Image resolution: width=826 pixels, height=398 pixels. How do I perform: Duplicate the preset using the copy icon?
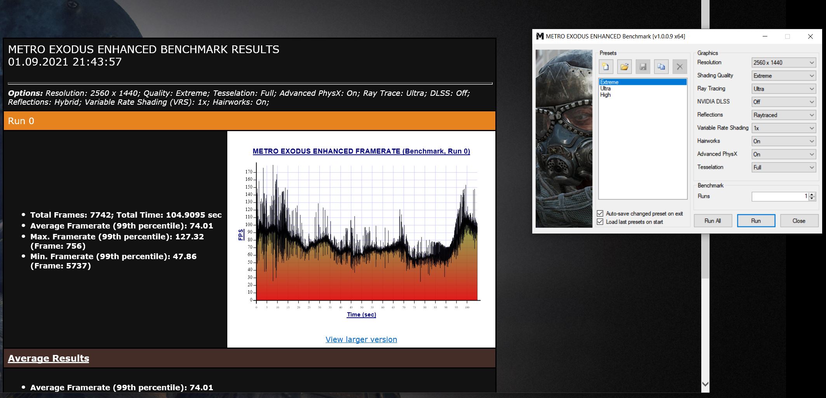[x=661, y=67]
